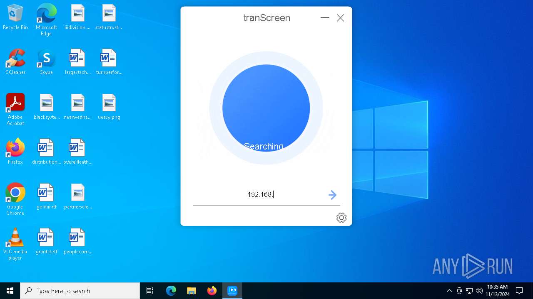This screenshot has width=533, height=299.
Task: Select peoplecom Word document icon
Action: 77,241
